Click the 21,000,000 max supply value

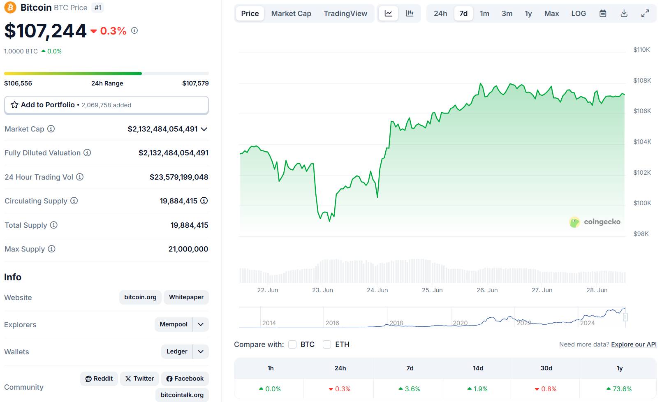[188, 249]
